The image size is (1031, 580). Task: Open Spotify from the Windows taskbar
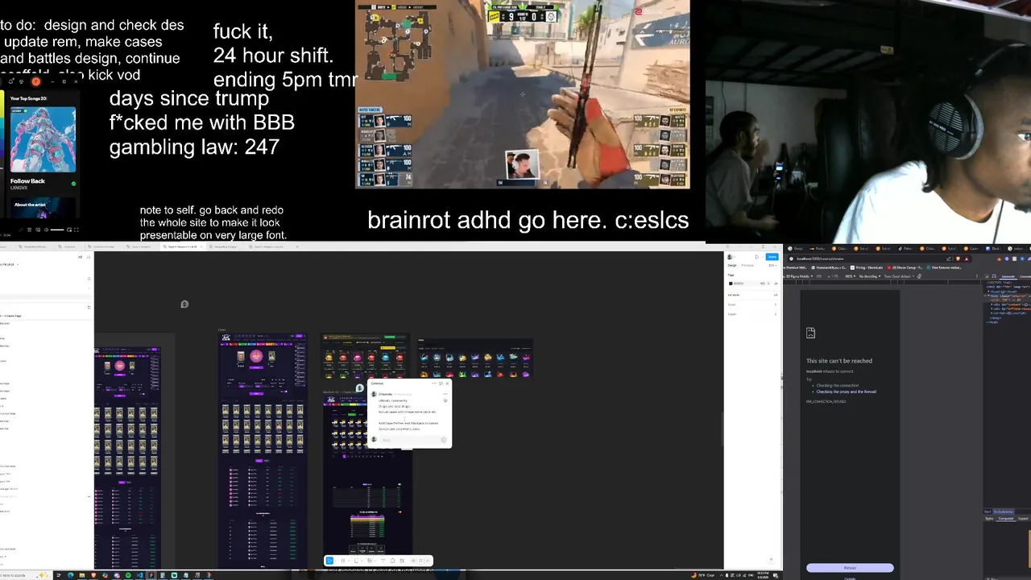coord(128,575)
